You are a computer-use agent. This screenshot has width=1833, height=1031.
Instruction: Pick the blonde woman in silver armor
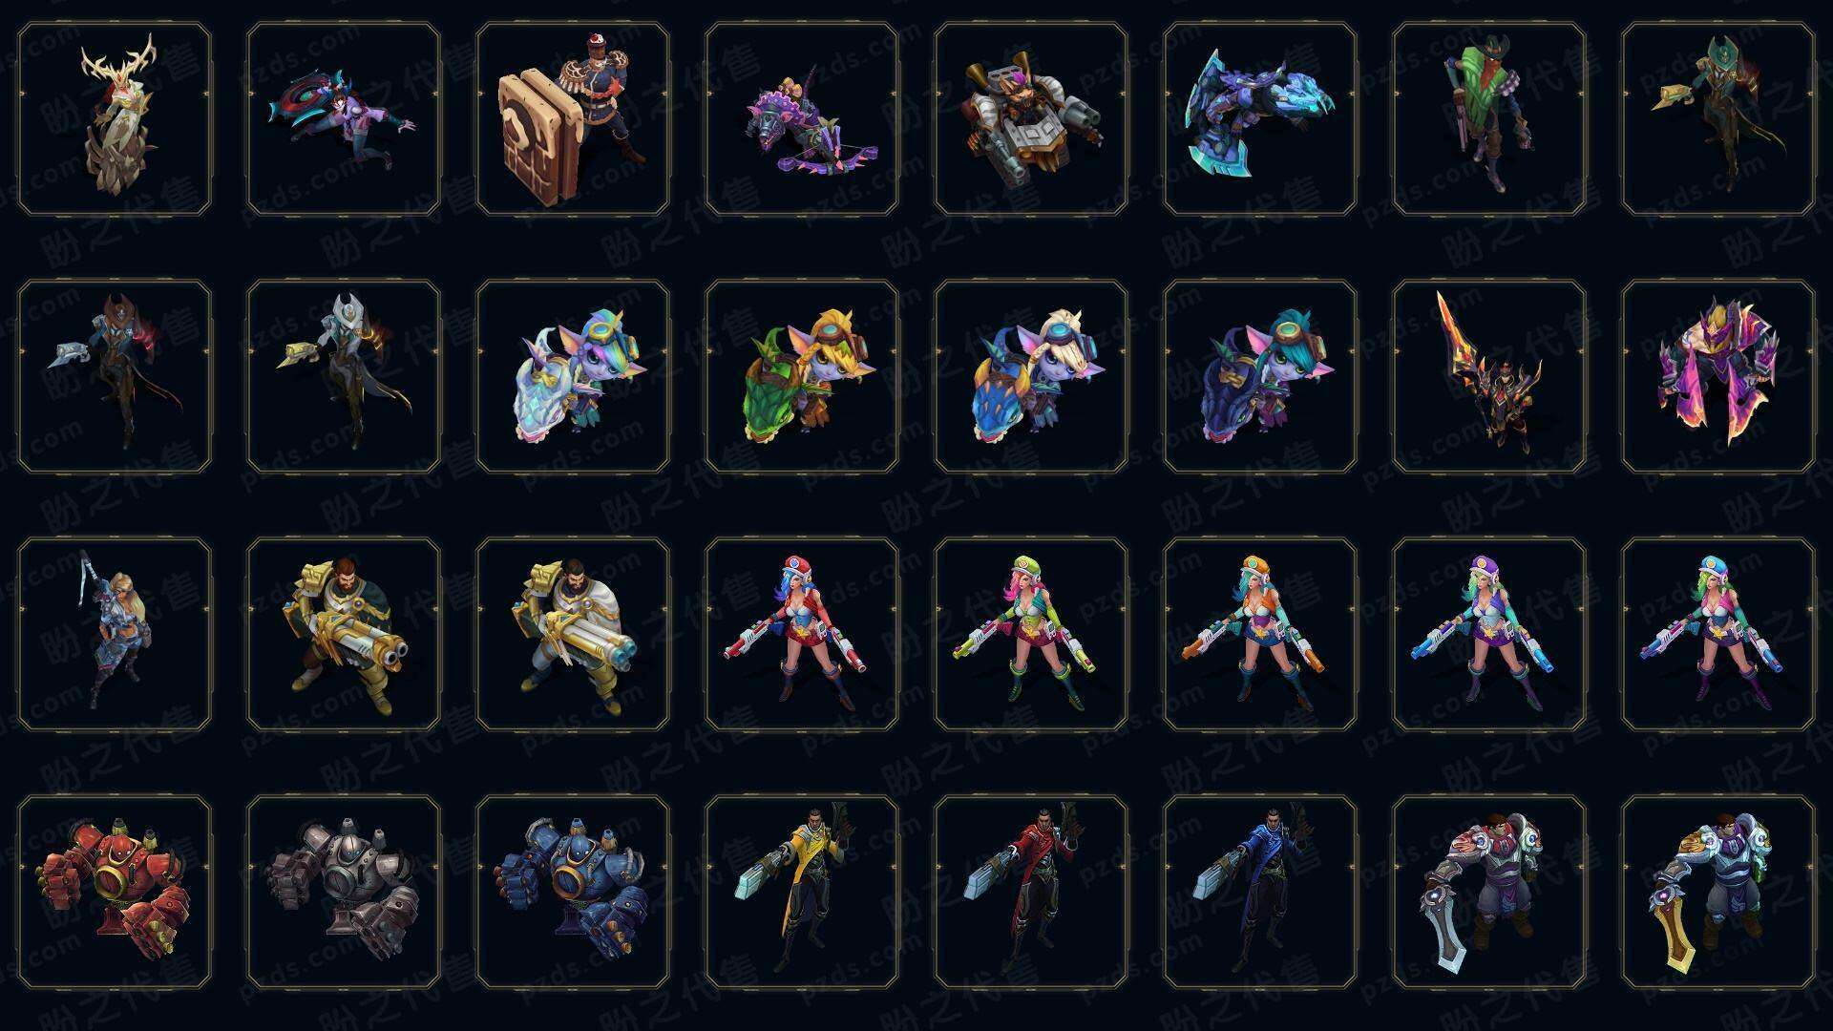[x=115, y=634]
